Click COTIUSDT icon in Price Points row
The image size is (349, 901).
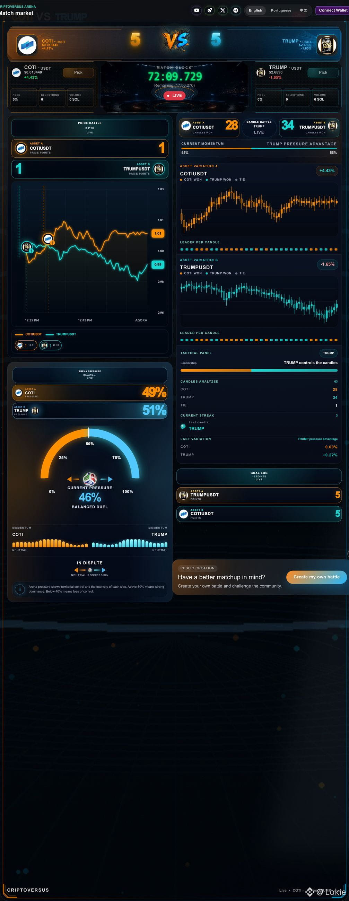[x=21, y=148]
